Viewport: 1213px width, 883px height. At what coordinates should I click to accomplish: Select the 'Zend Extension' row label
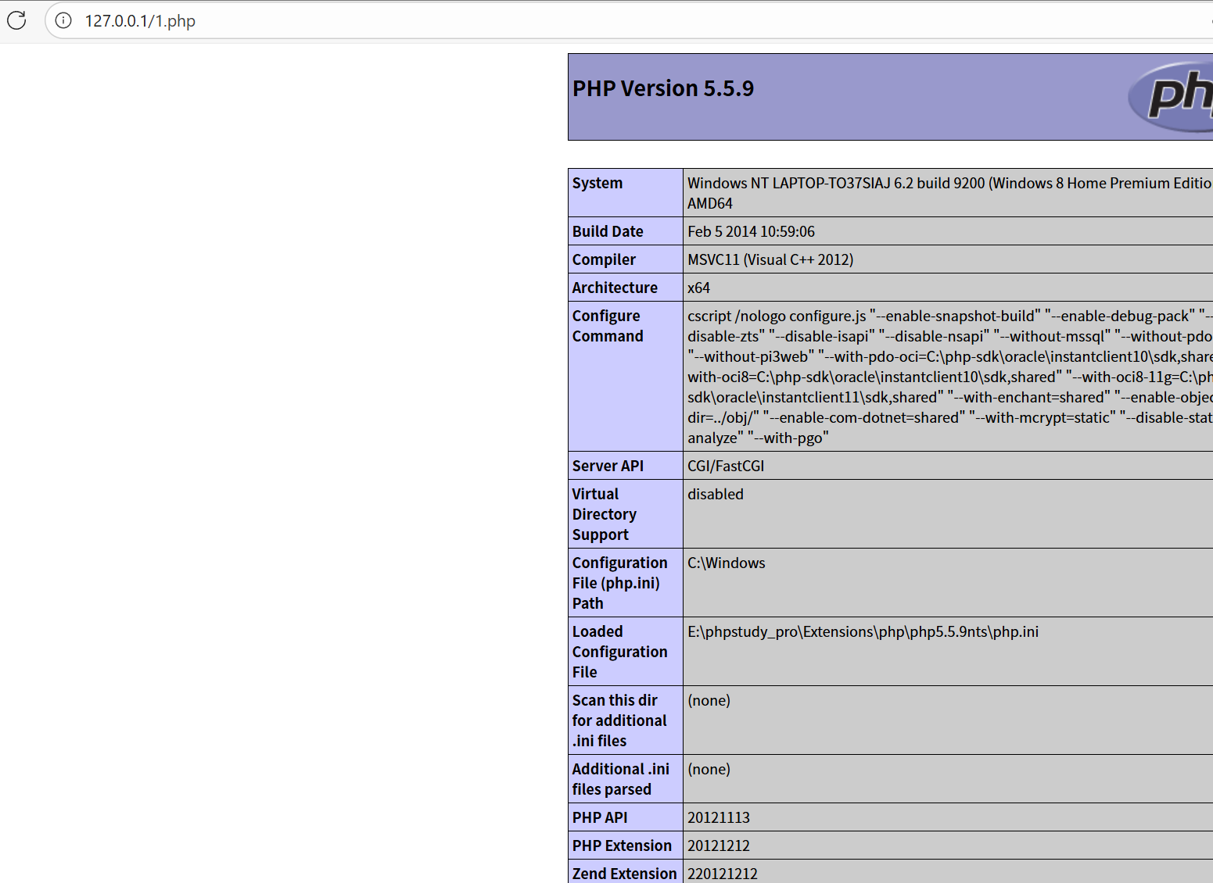[x=624, y=874]
